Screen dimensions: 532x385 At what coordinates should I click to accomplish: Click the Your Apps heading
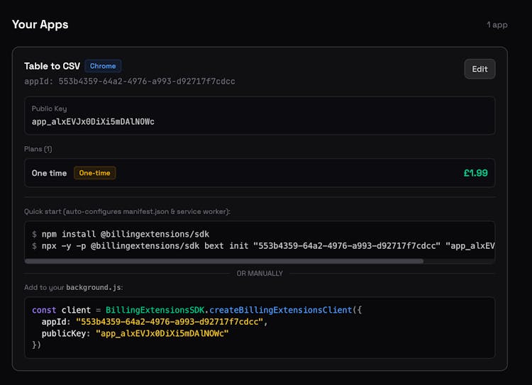click(40, 24)
